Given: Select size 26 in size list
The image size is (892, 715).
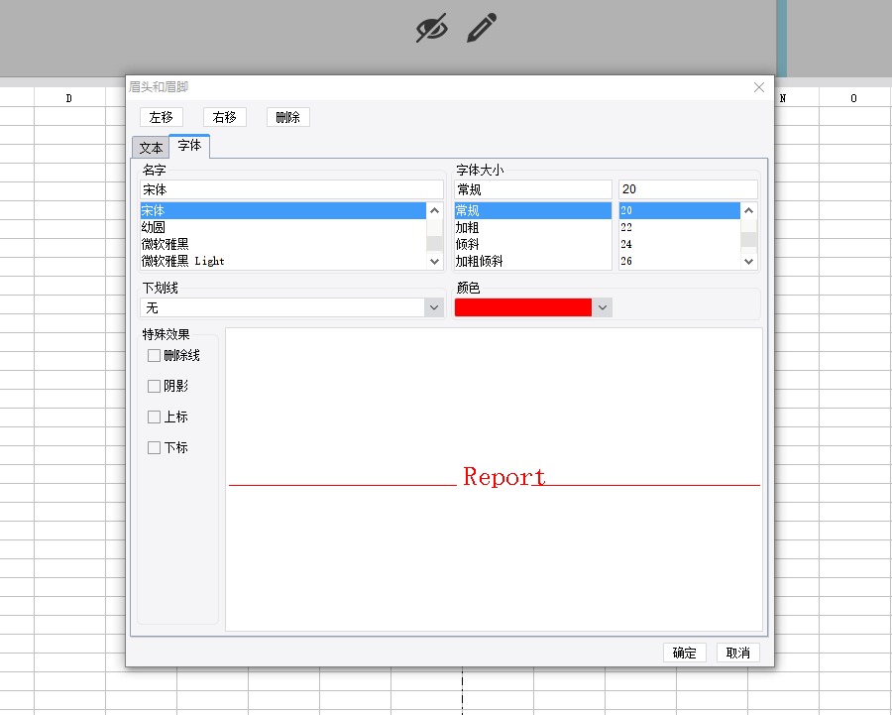Looking at the screenshot, I should click(679, 261).
